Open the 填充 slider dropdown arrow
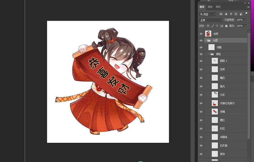254x162 pixels. (246, 26)
